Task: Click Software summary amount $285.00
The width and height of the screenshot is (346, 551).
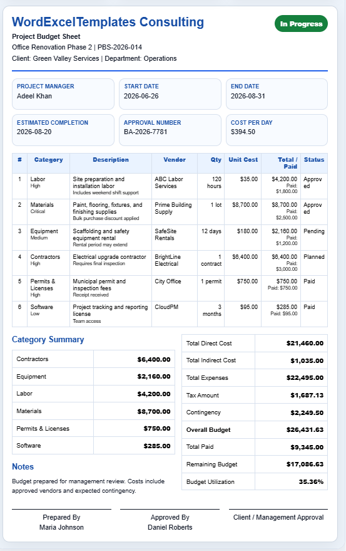Action: pos(157,446)
